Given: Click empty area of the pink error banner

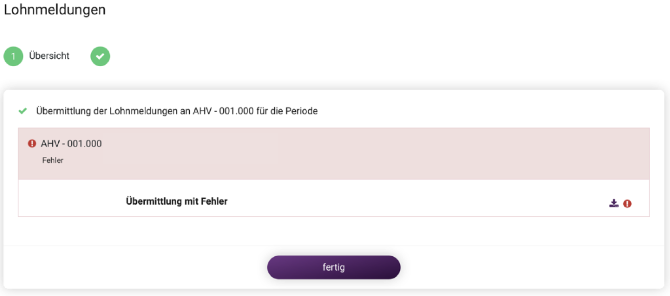Looking at the screenshot, I should (x=436, y=154).
